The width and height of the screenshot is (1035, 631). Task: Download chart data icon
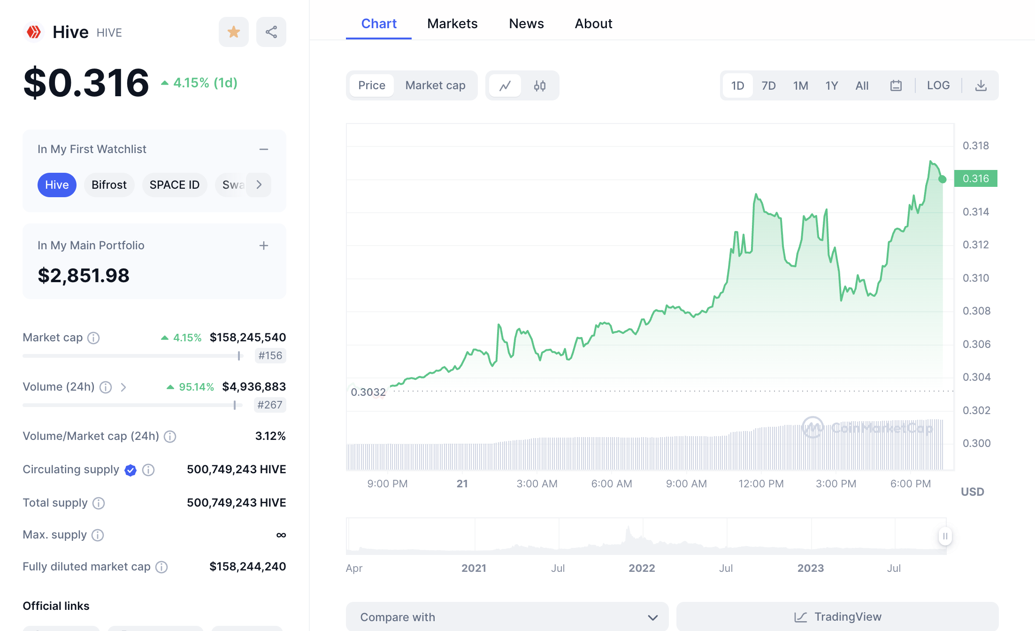pos(981,85)
